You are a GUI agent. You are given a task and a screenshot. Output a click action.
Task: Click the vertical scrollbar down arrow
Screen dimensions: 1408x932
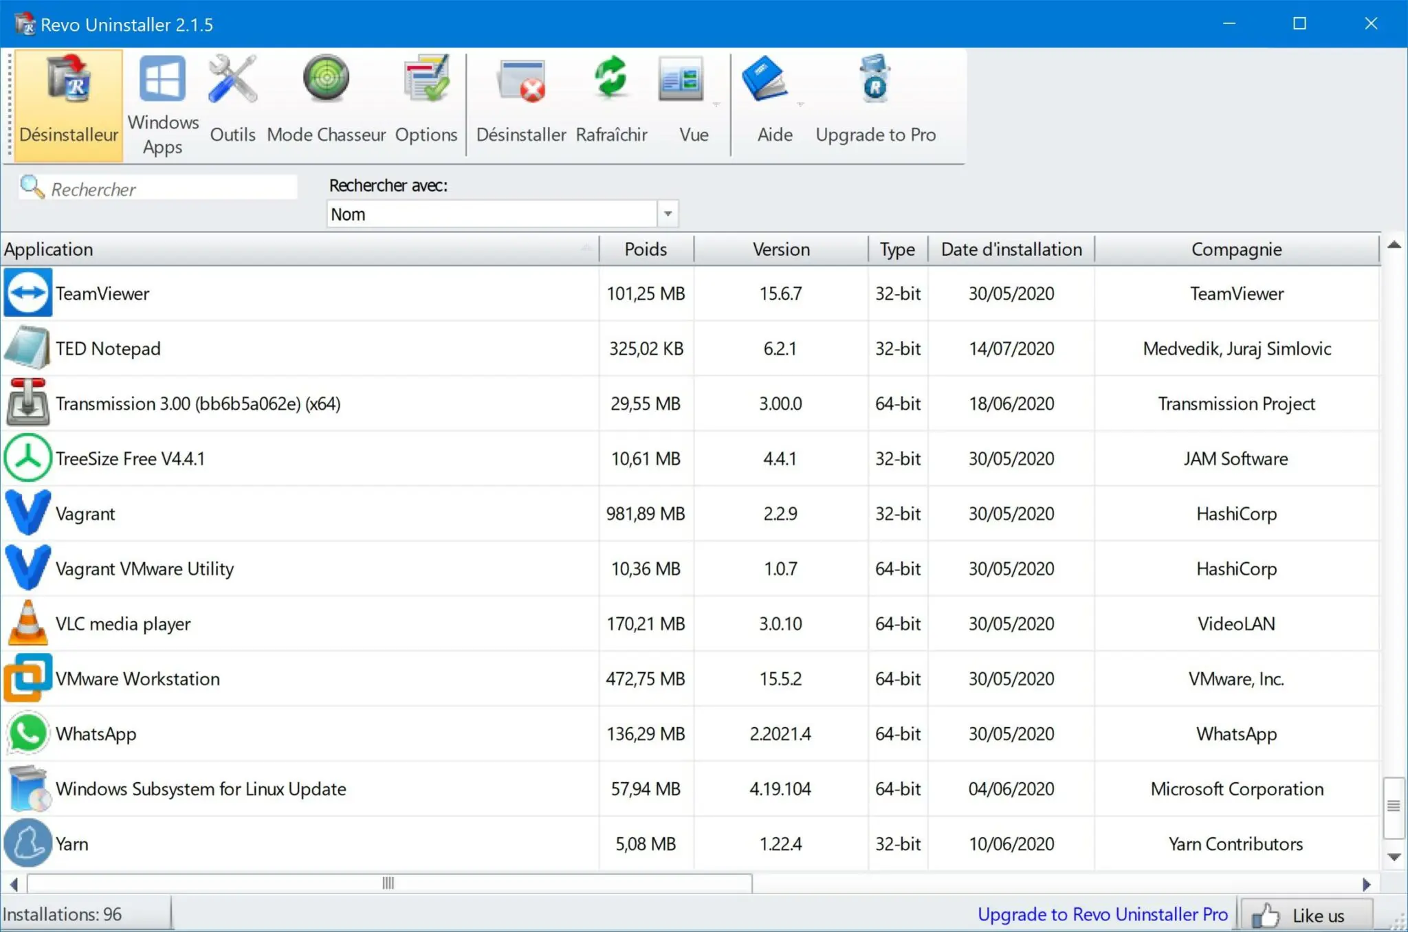point(1394,857)
